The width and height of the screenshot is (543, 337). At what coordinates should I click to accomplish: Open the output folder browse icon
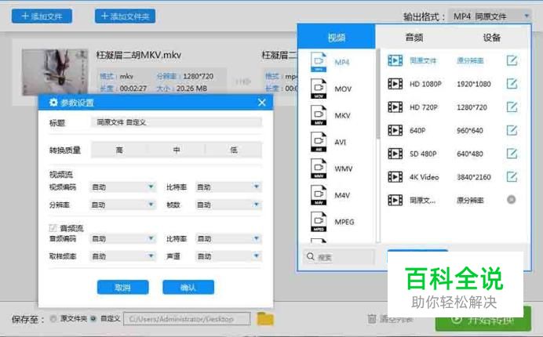point(265,319)
